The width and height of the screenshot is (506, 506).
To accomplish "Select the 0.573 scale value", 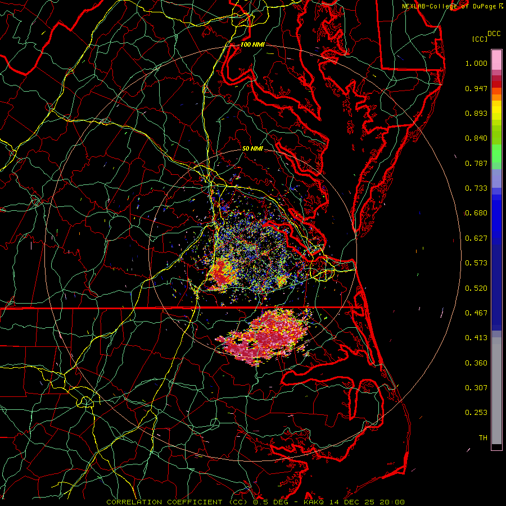I will pyautogui.click(x=476, y=263).
